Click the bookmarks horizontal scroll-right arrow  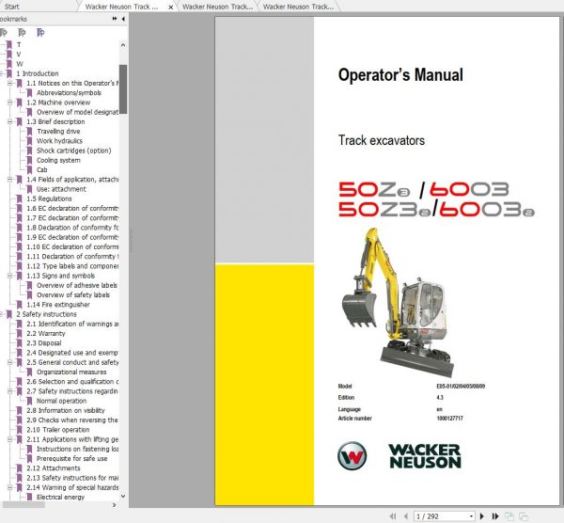[115, 505]
